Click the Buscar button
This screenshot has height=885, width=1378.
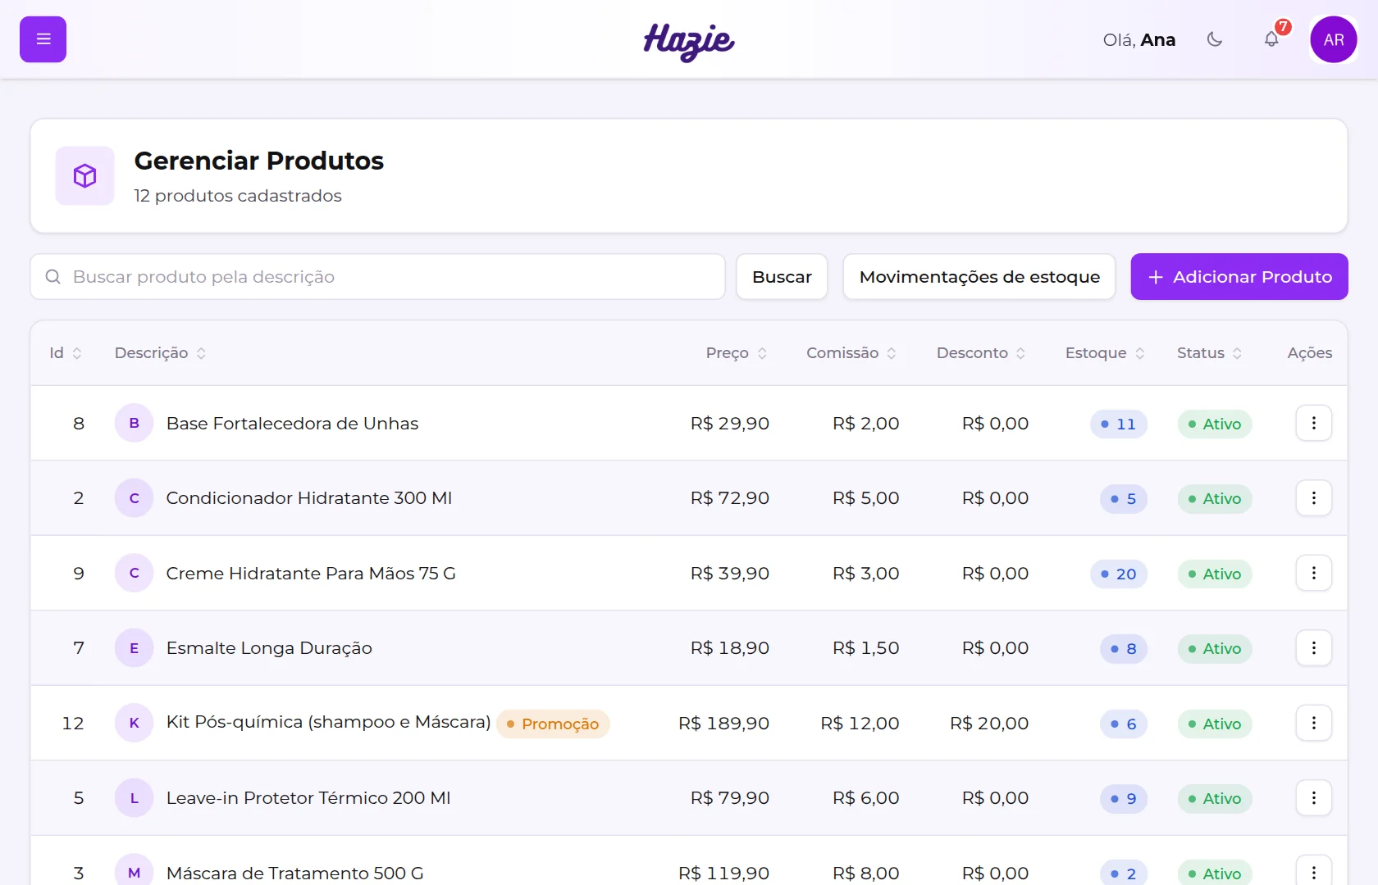[782, 277]
